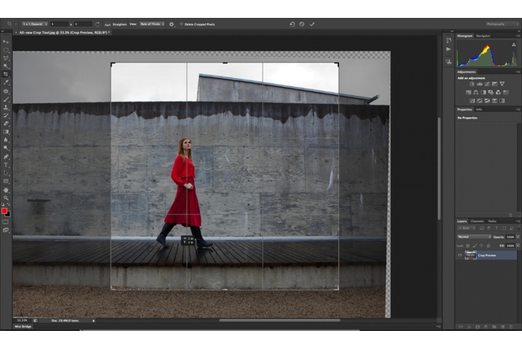
Task: Select the Healing Brush tool
Action: click(x=6, y=91)
